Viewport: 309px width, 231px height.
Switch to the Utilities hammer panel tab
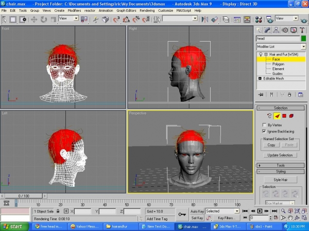302,30
